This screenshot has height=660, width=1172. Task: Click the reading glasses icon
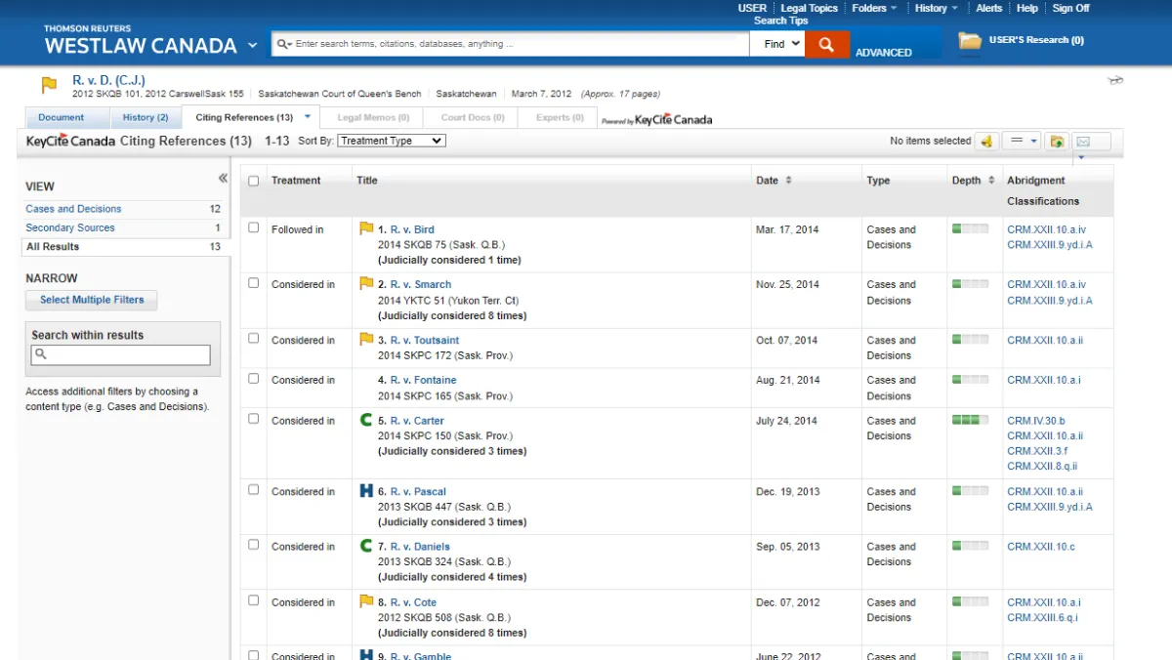(1115, 81)
